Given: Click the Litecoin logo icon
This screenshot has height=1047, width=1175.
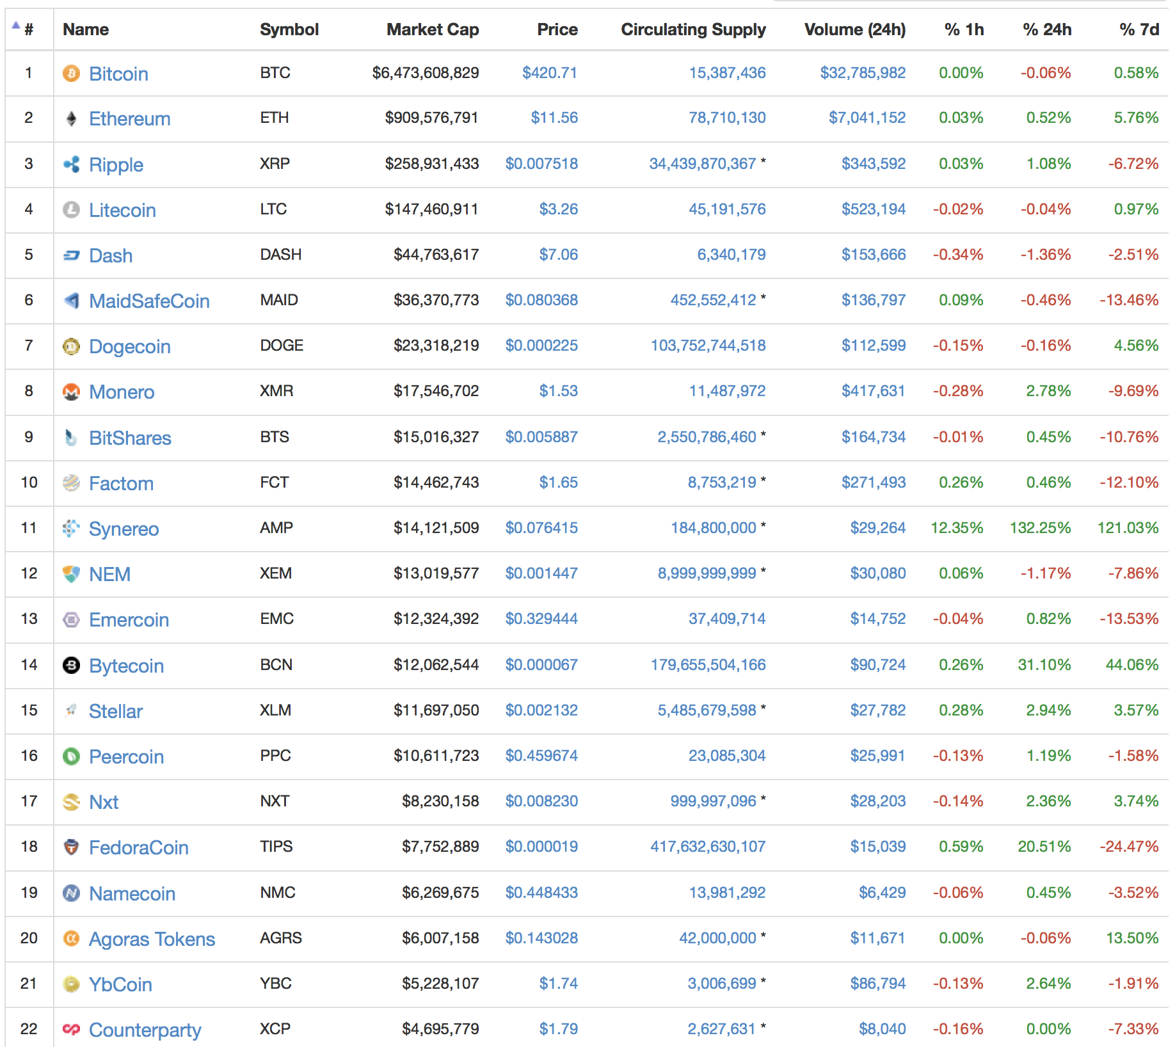Looking at the screenshot, I should click(71, 210).
